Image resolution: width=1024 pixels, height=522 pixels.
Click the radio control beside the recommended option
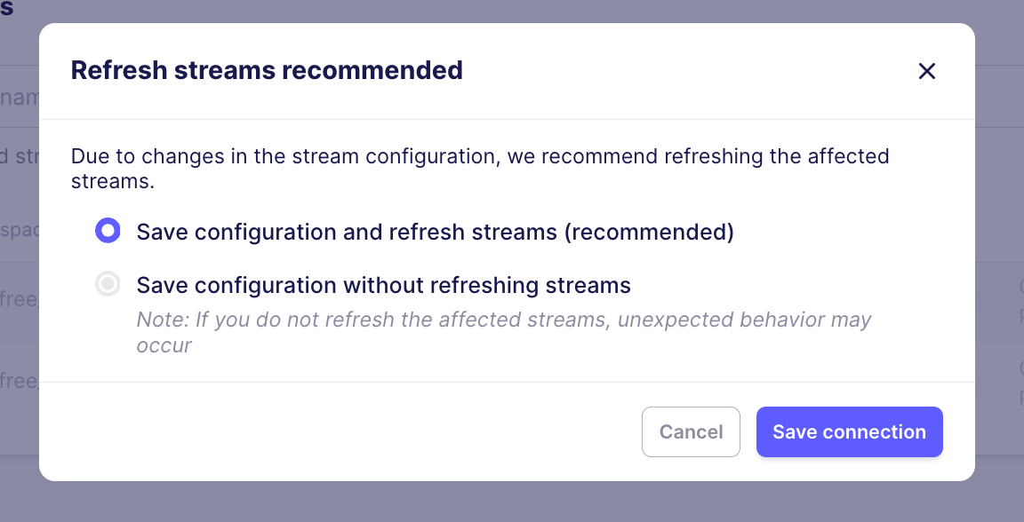pyautogui.click(x=108, y=231)
